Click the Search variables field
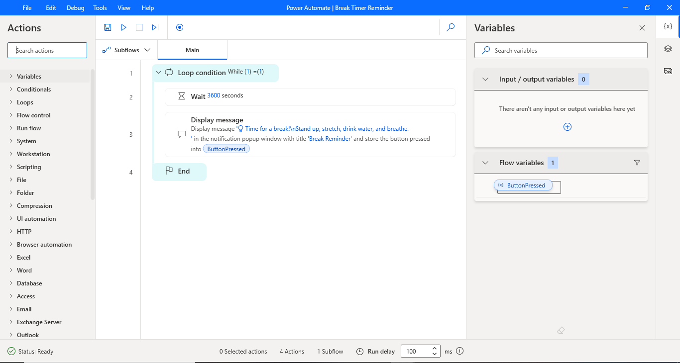The height and width of the screenshot is (363, 680). pos(561,50)
